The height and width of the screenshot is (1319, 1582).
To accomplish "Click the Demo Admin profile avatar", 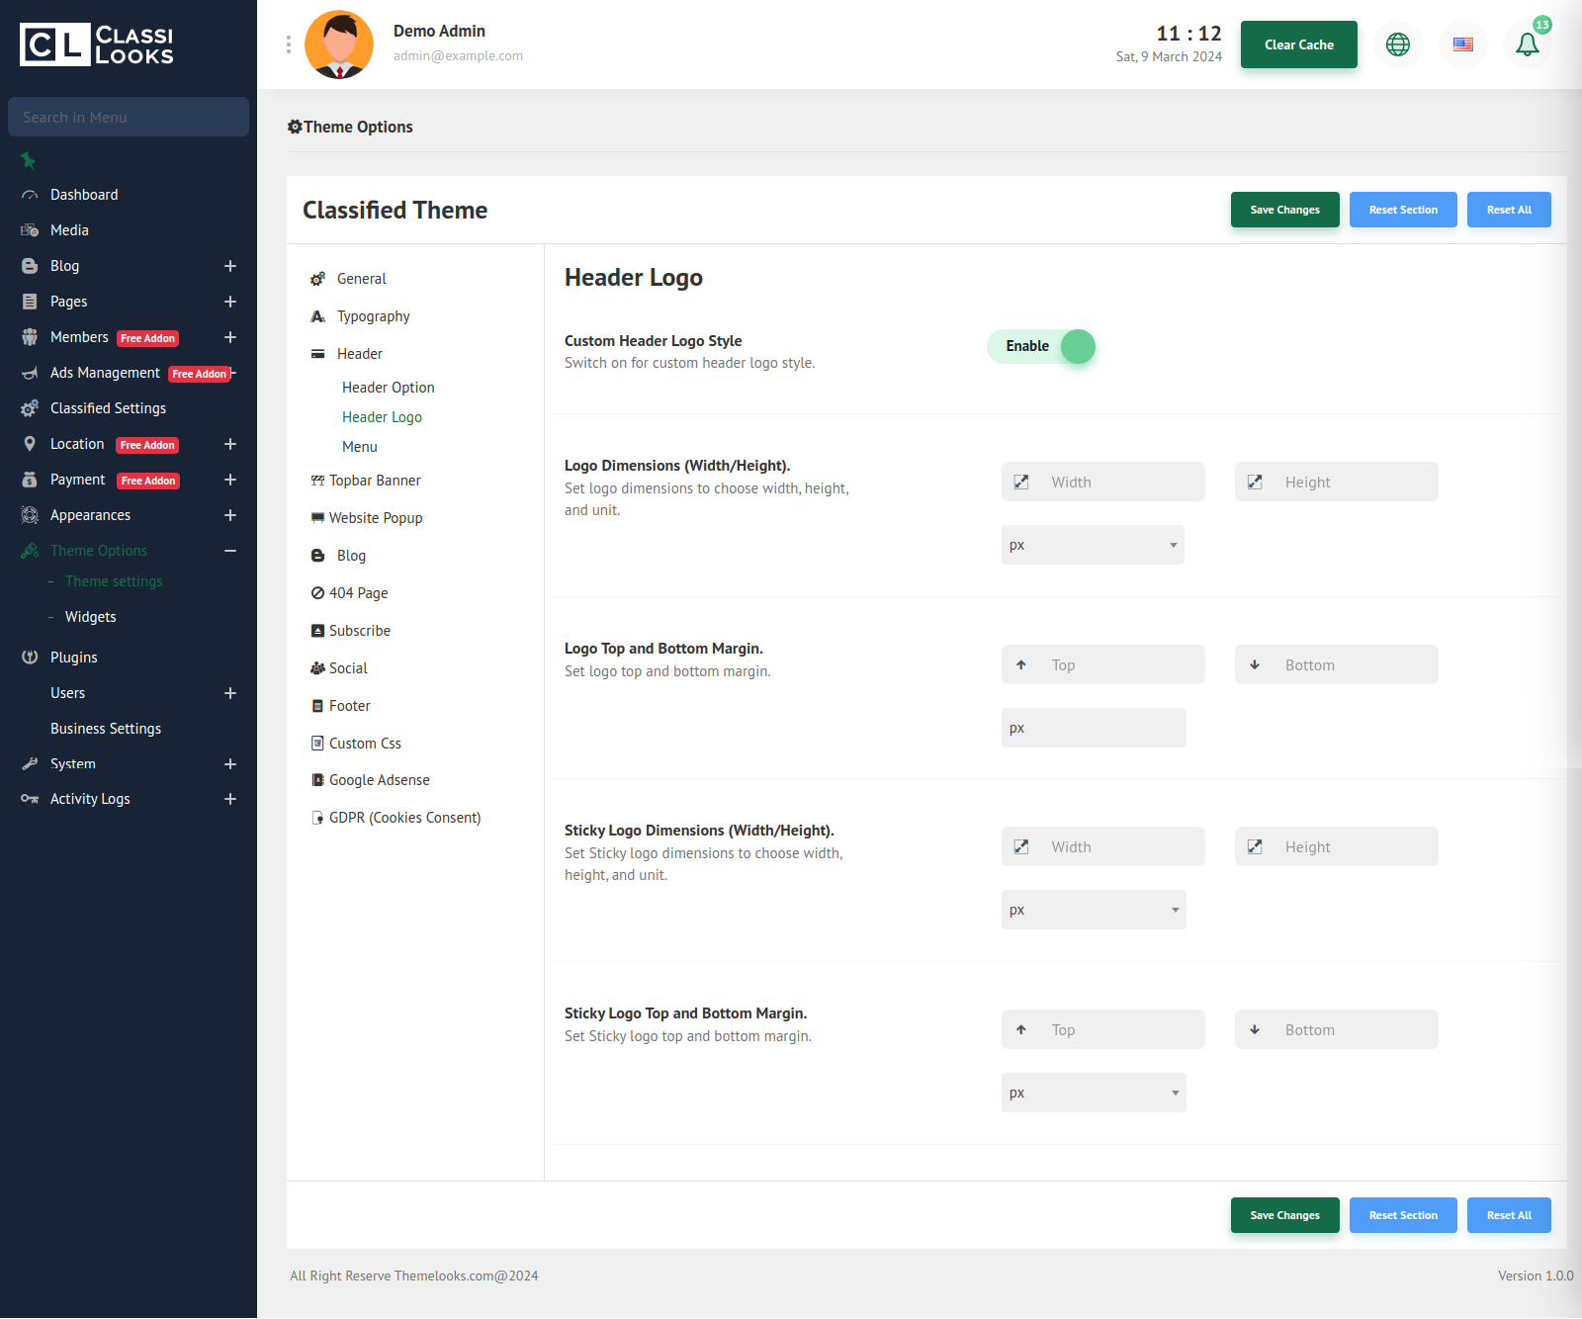I will pos(339,44).
